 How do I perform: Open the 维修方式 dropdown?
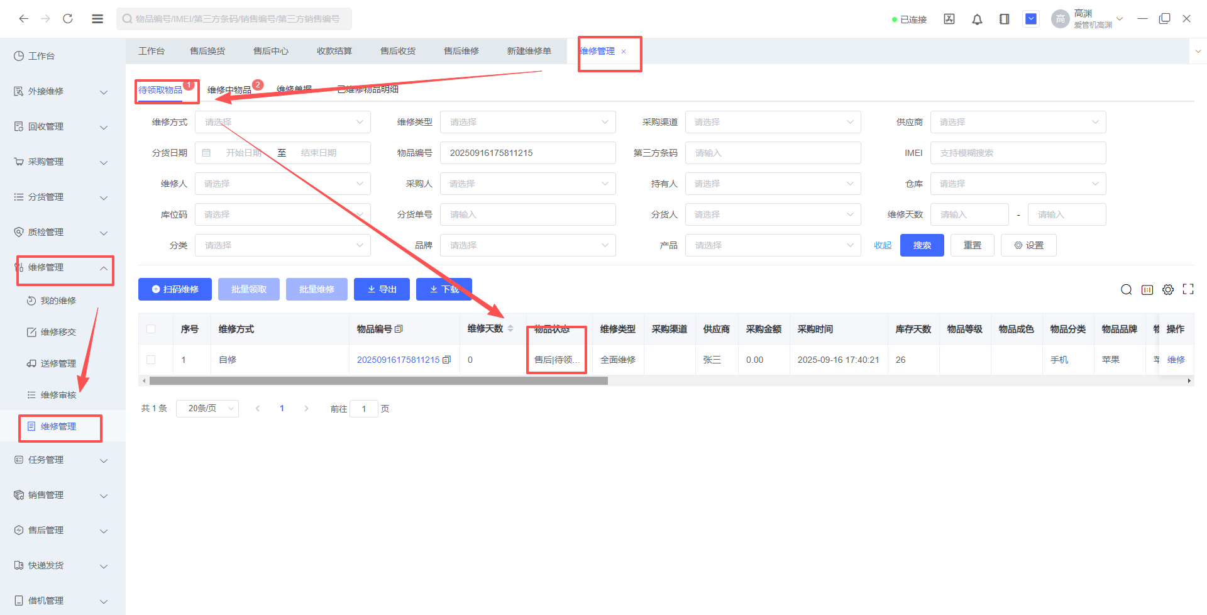[283, 122]
